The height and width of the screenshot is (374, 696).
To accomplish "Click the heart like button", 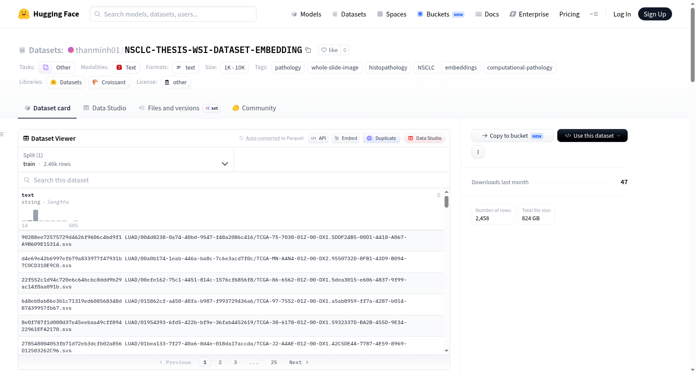I will tap(329, 50).
